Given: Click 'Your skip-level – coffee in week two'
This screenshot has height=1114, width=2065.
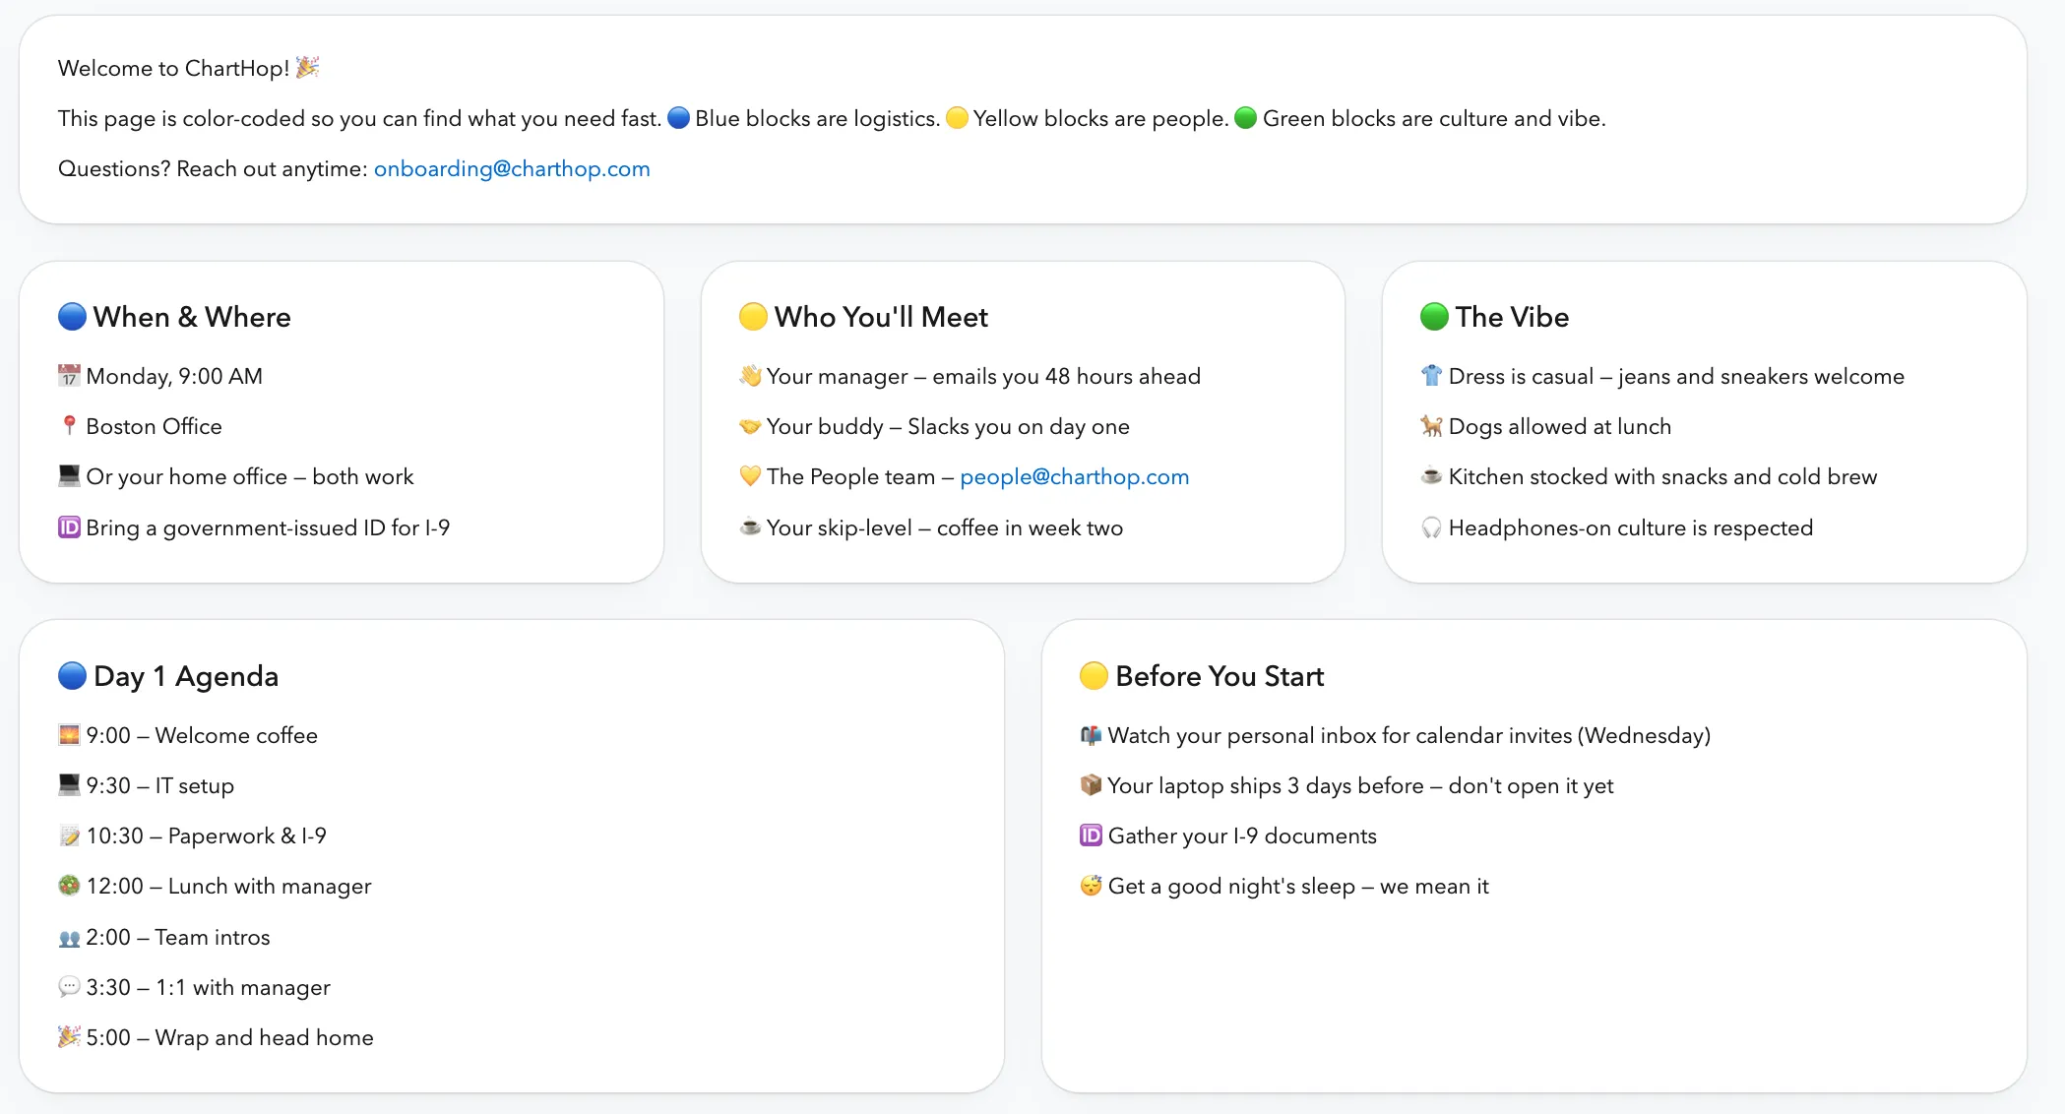Looking at the screenshot, I should point(945,527).
